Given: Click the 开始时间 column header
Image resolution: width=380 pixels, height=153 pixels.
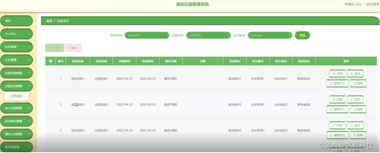Looking at the screenshot, I should [x=125, y=61].
